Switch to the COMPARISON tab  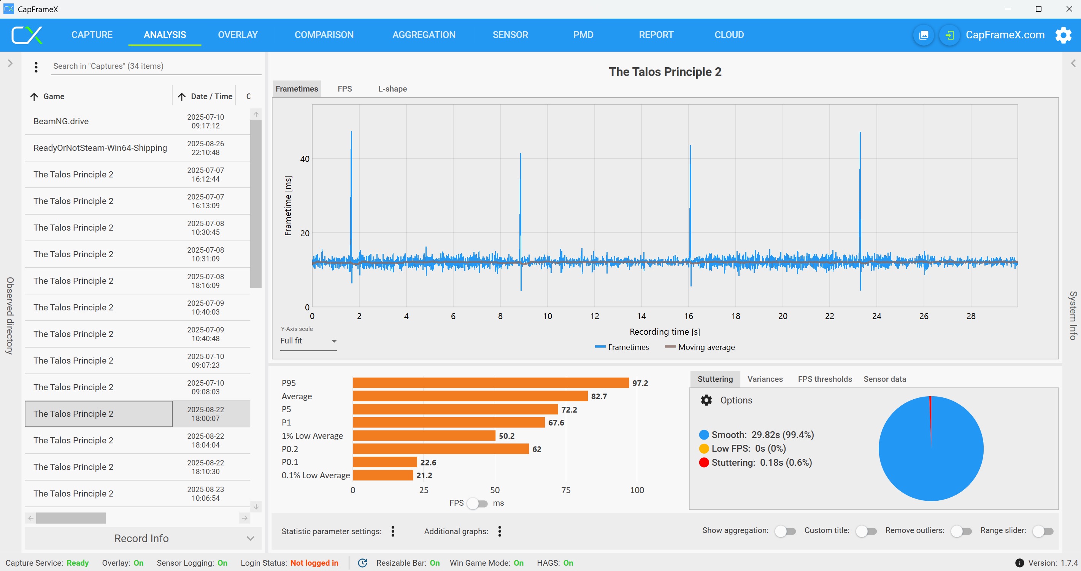[x=324, y=35]
